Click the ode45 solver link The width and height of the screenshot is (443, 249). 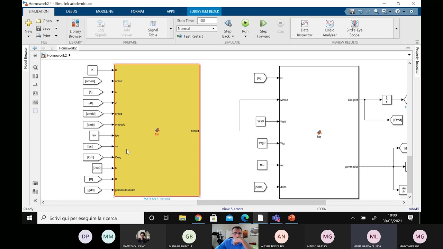click(x=414, y=209)
